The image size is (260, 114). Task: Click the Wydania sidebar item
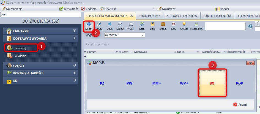point(20,56)
